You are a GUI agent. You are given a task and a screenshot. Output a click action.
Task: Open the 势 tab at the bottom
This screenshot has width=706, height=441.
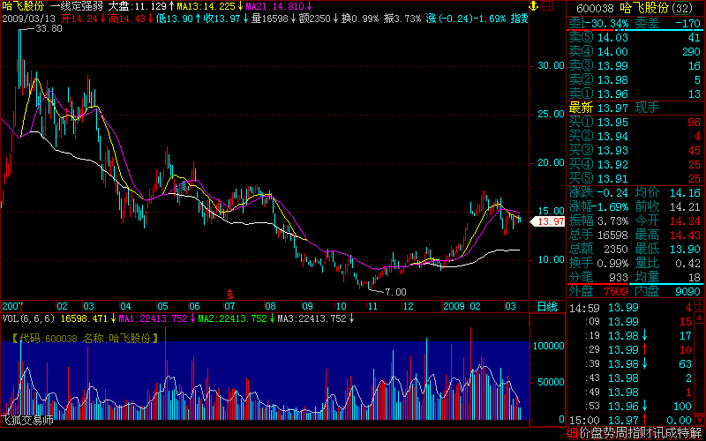610,434
